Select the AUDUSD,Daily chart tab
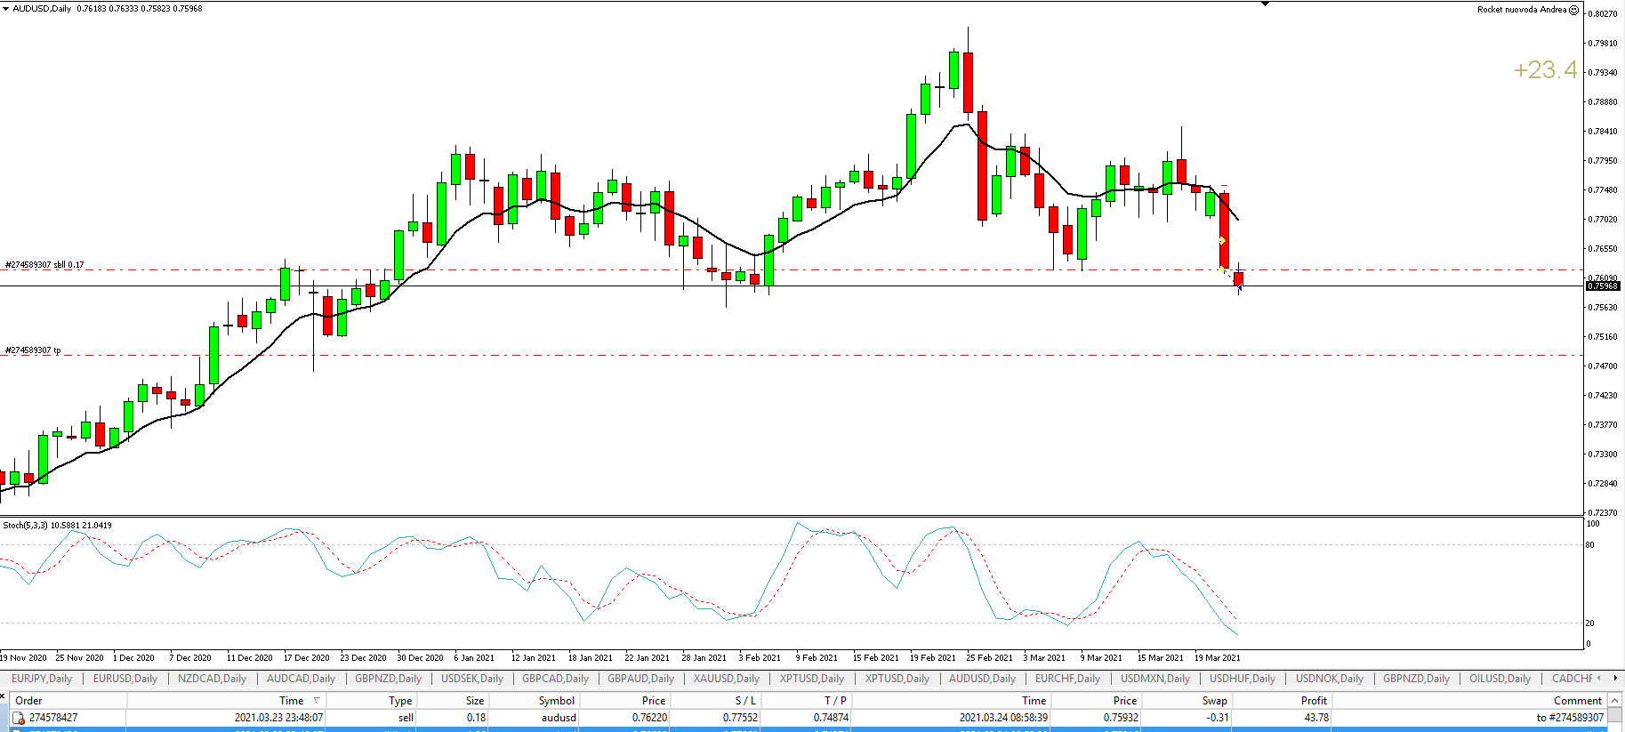 (982, 679)
